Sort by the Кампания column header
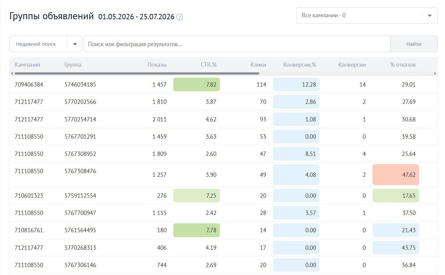 click(27, 65)
